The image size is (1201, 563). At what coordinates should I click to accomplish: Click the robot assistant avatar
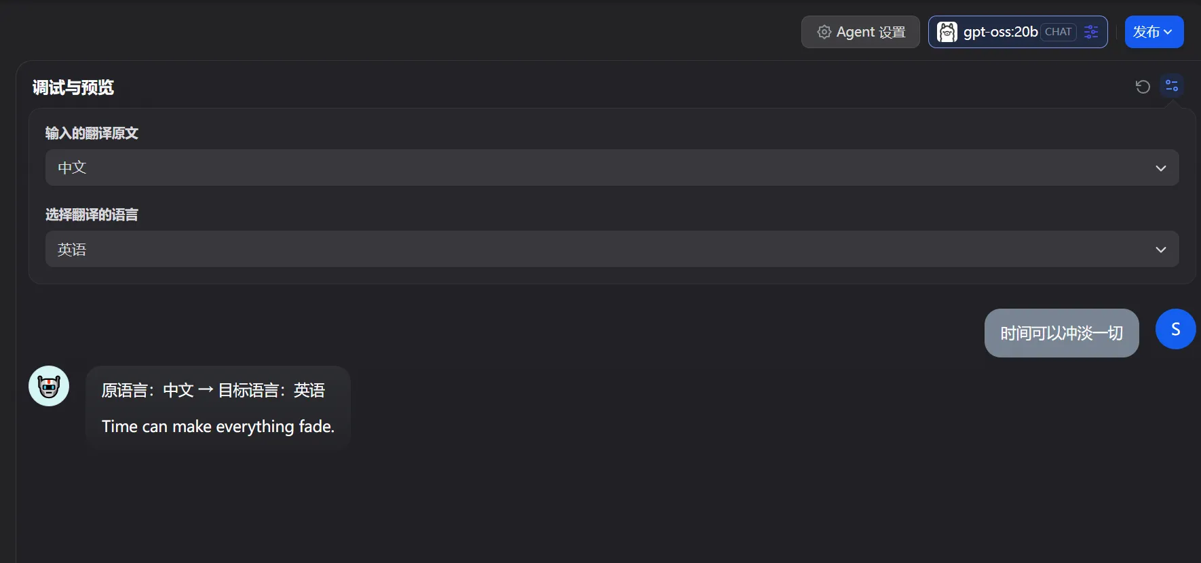coord(49,386)
